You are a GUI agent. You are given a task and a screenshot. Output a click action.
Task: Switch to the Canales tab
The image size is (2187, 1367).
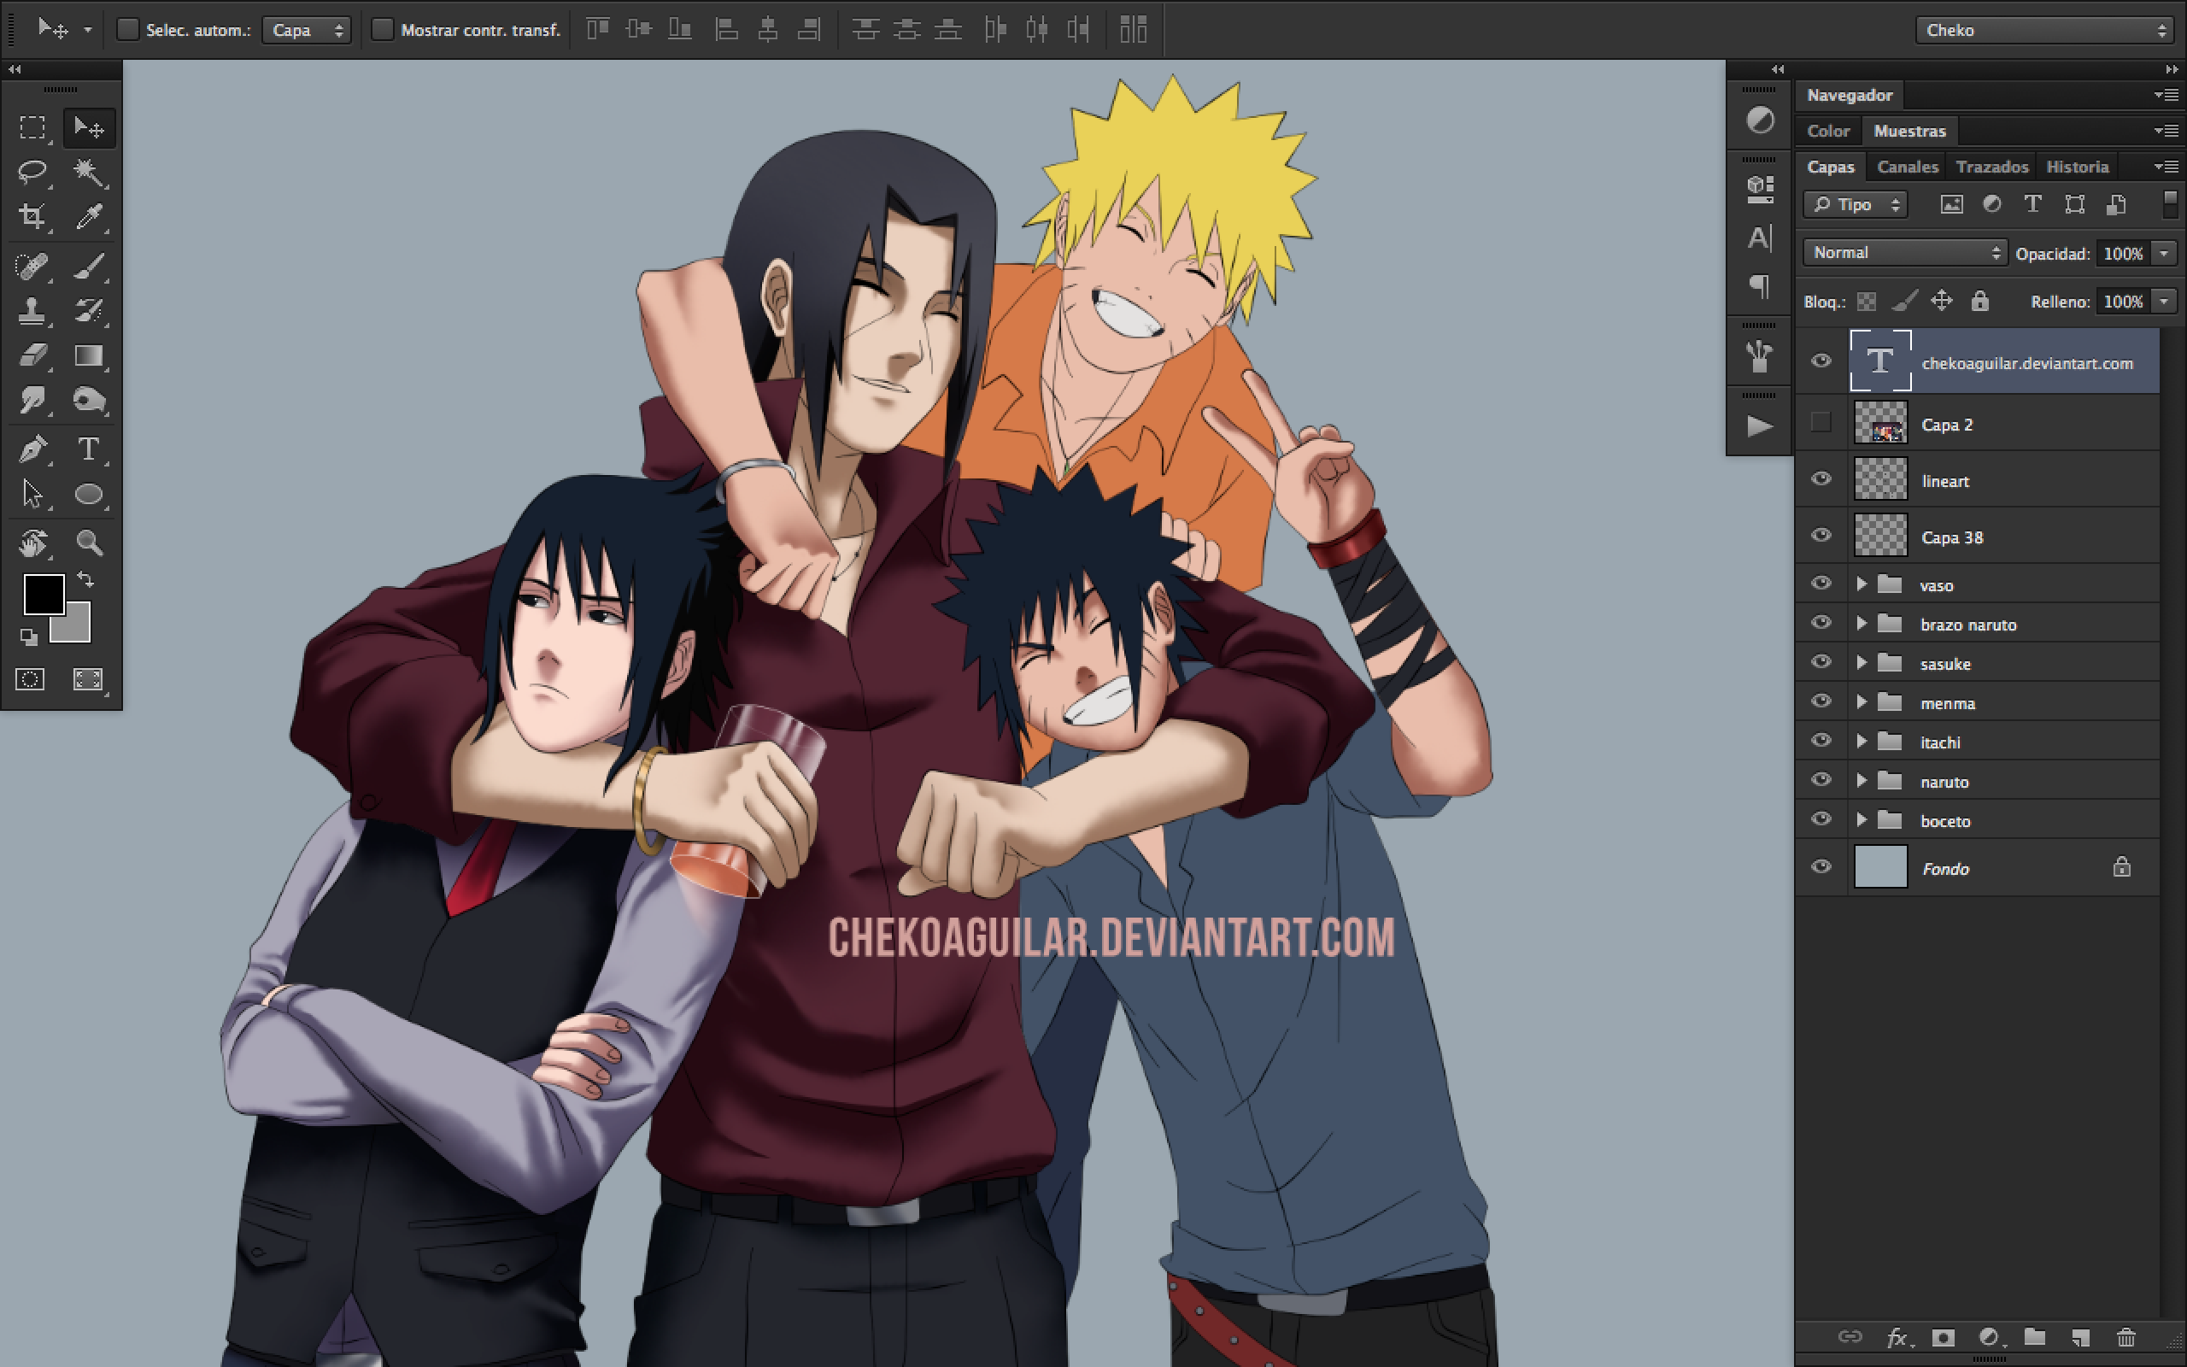click(1907, 167)
